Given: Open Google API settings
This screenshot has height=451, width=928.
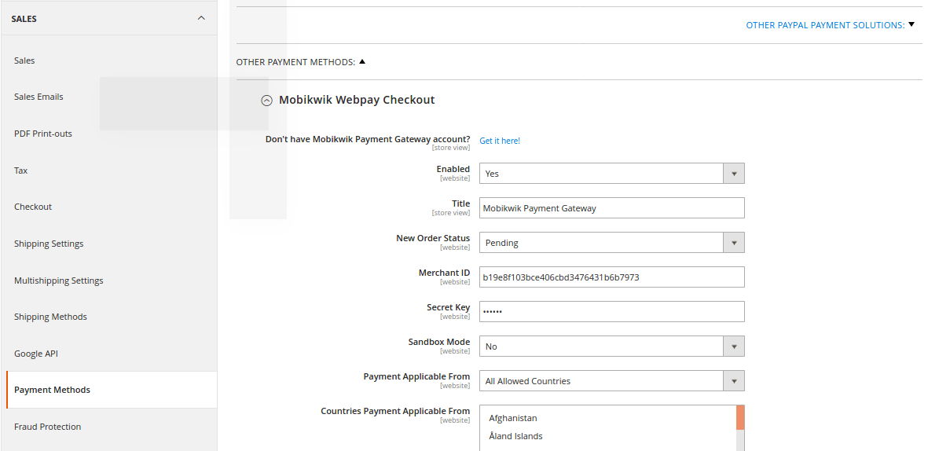Looking at the screenshot, I should [x=36, y=354].
